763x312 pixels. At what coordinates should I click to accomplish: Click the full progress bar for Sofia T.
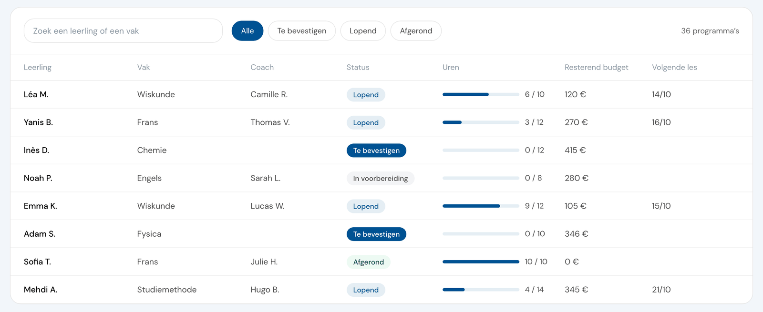(481, 262)
